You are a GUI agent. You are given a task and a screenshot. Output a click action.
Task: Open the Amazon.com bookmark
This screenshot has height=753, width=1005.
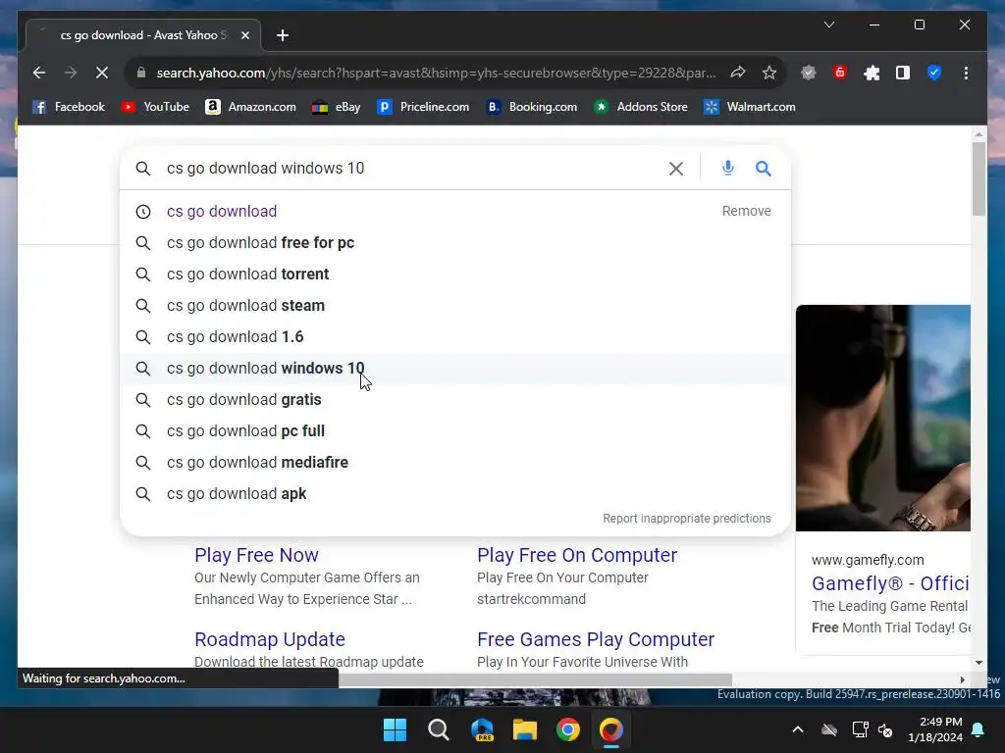click(x=250, y=107)
